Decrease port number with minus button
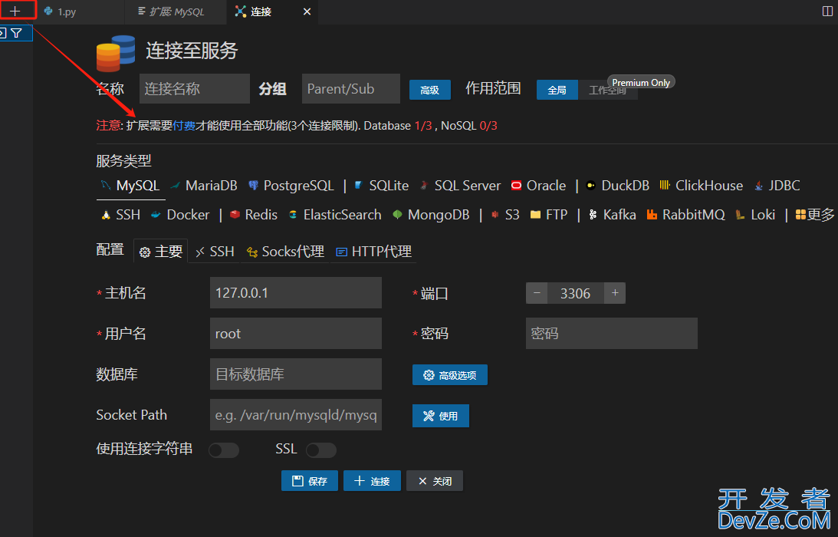Viewport: 838px width, 537px height. [x=537, y=293]
